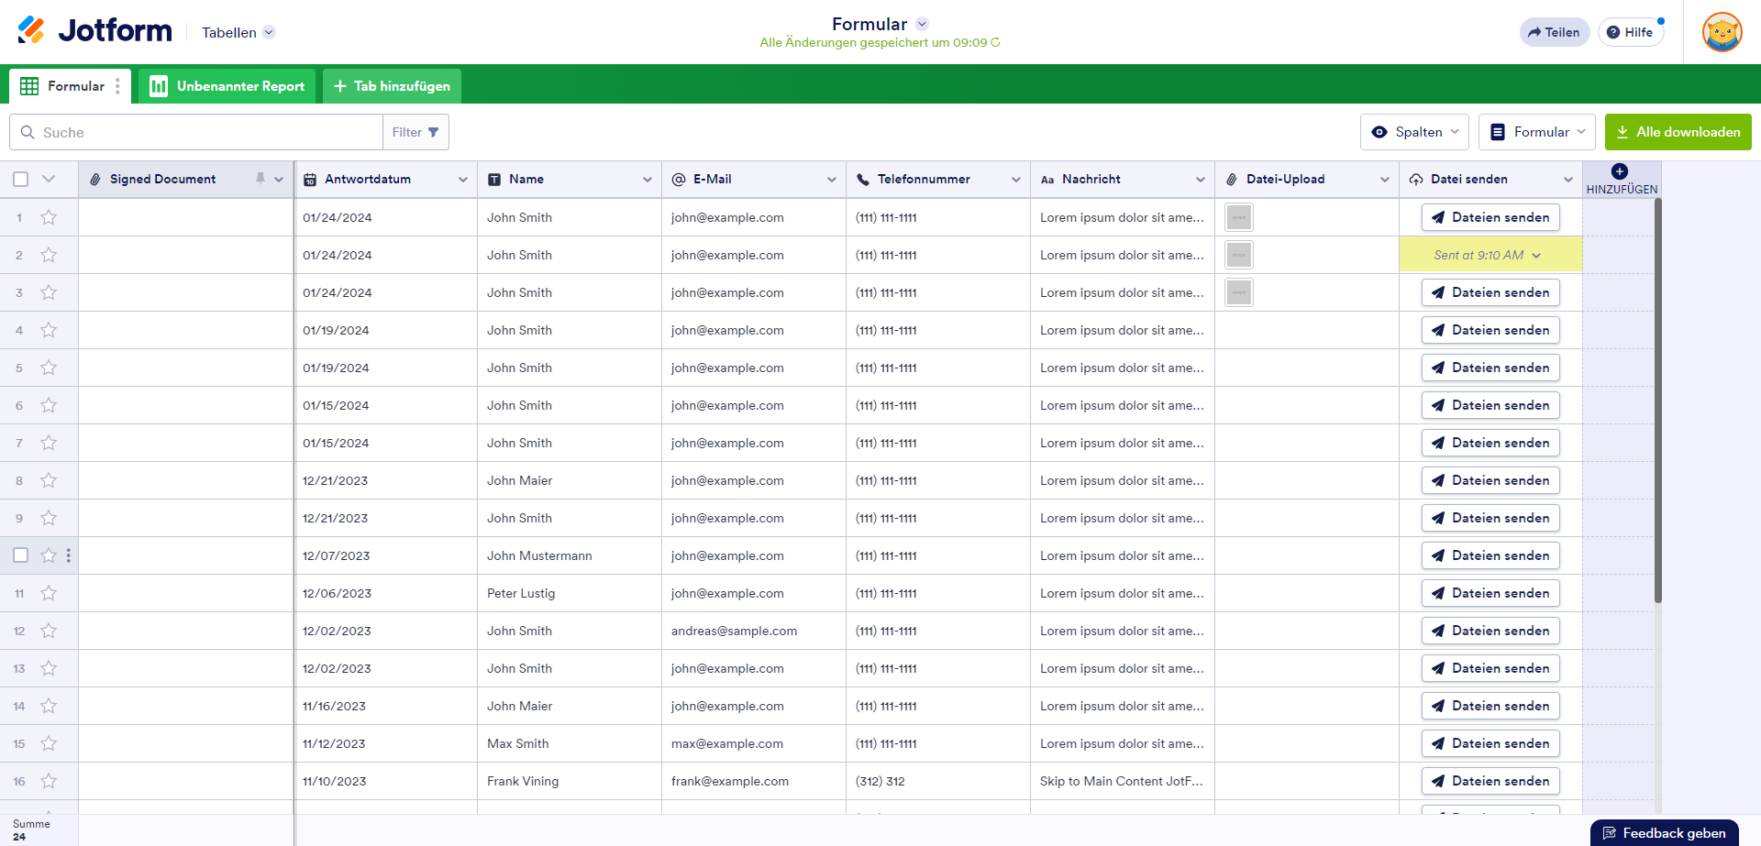1761x846 pixels.
Task: Star the first row entry
Action: [x=49, y=217]
